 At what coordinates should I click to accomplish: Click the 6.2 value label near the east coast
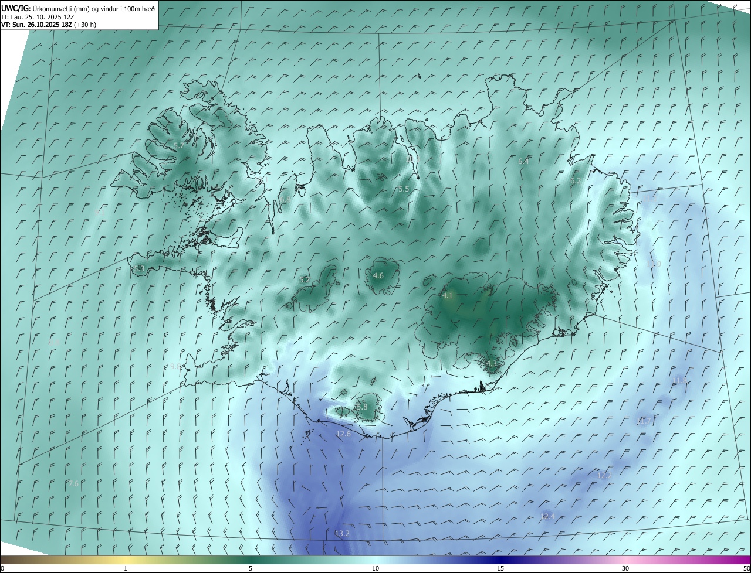point(576,181)
